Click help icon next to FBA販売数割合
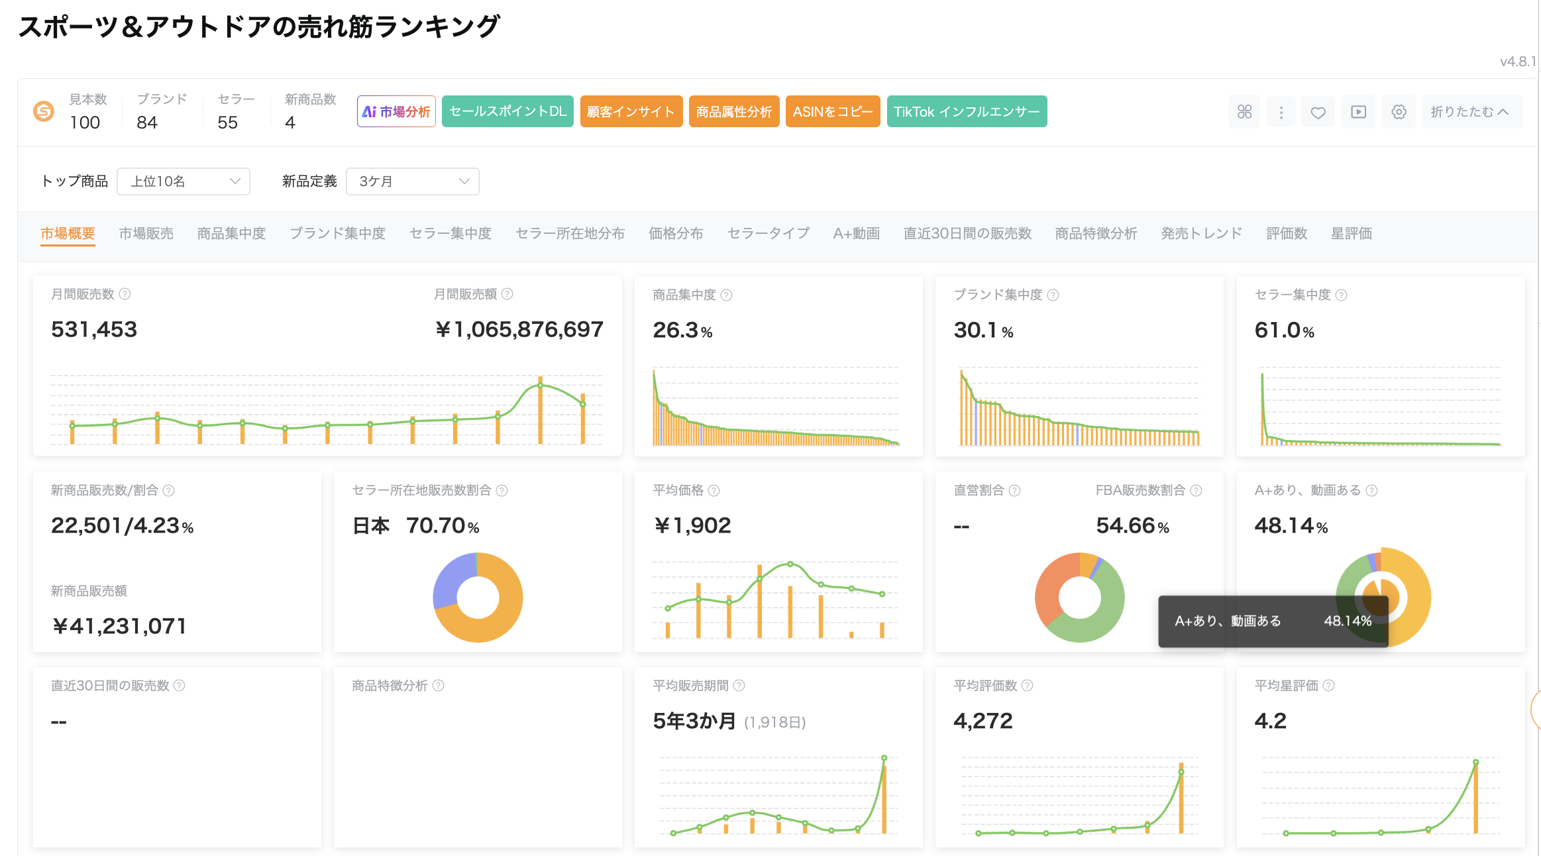The width and height of the screenshot is (1541, 856). coord(1196,490)
